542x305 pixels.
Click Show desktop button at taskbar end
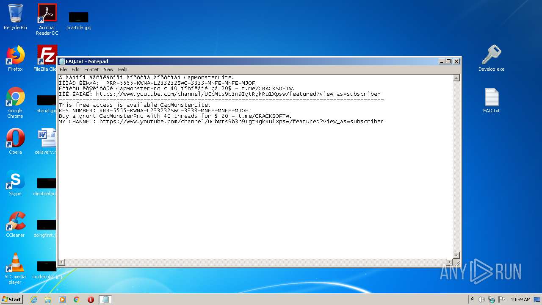538,299
